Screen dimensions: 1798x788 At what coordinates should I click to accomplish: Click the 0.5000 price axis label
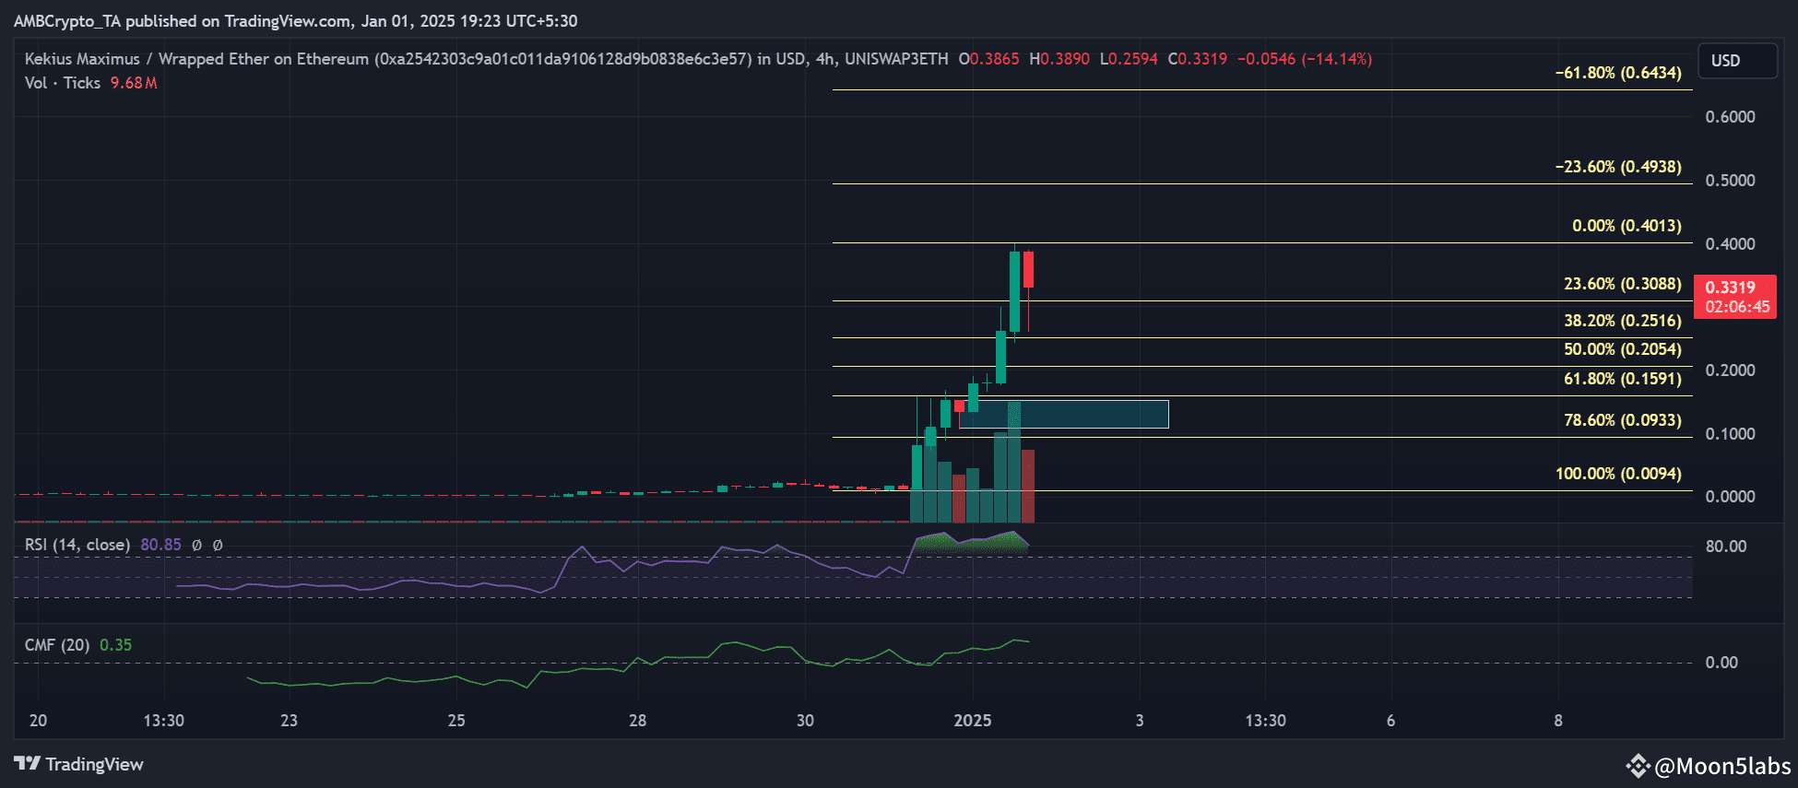point(1730,181)
